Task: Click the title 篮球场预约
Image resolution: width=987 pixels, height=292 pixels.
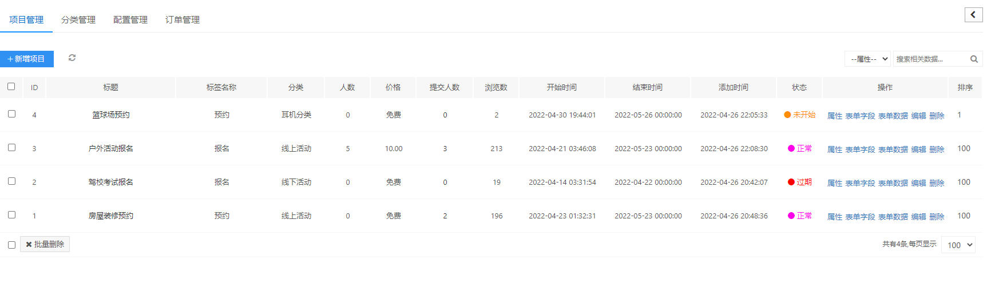Action: click(111, 115)
